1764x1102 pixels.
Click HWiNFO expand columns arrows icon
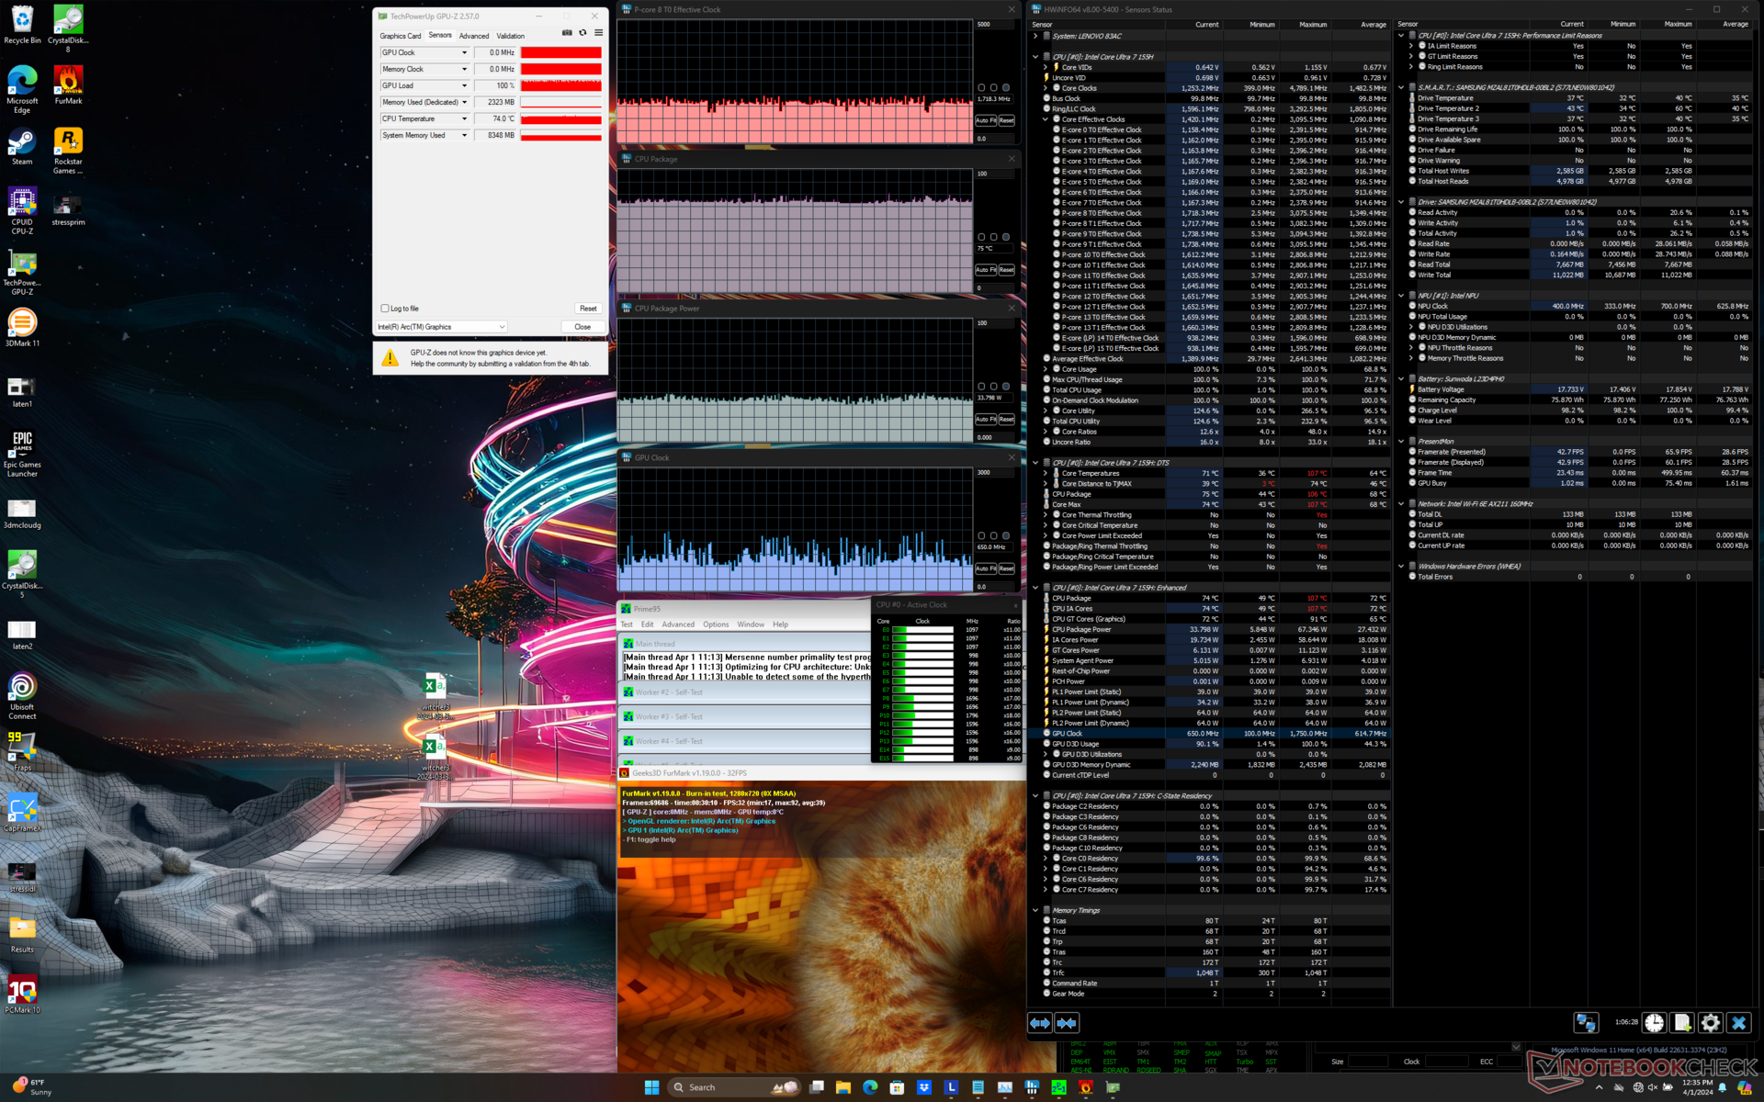(1040, 1023)
